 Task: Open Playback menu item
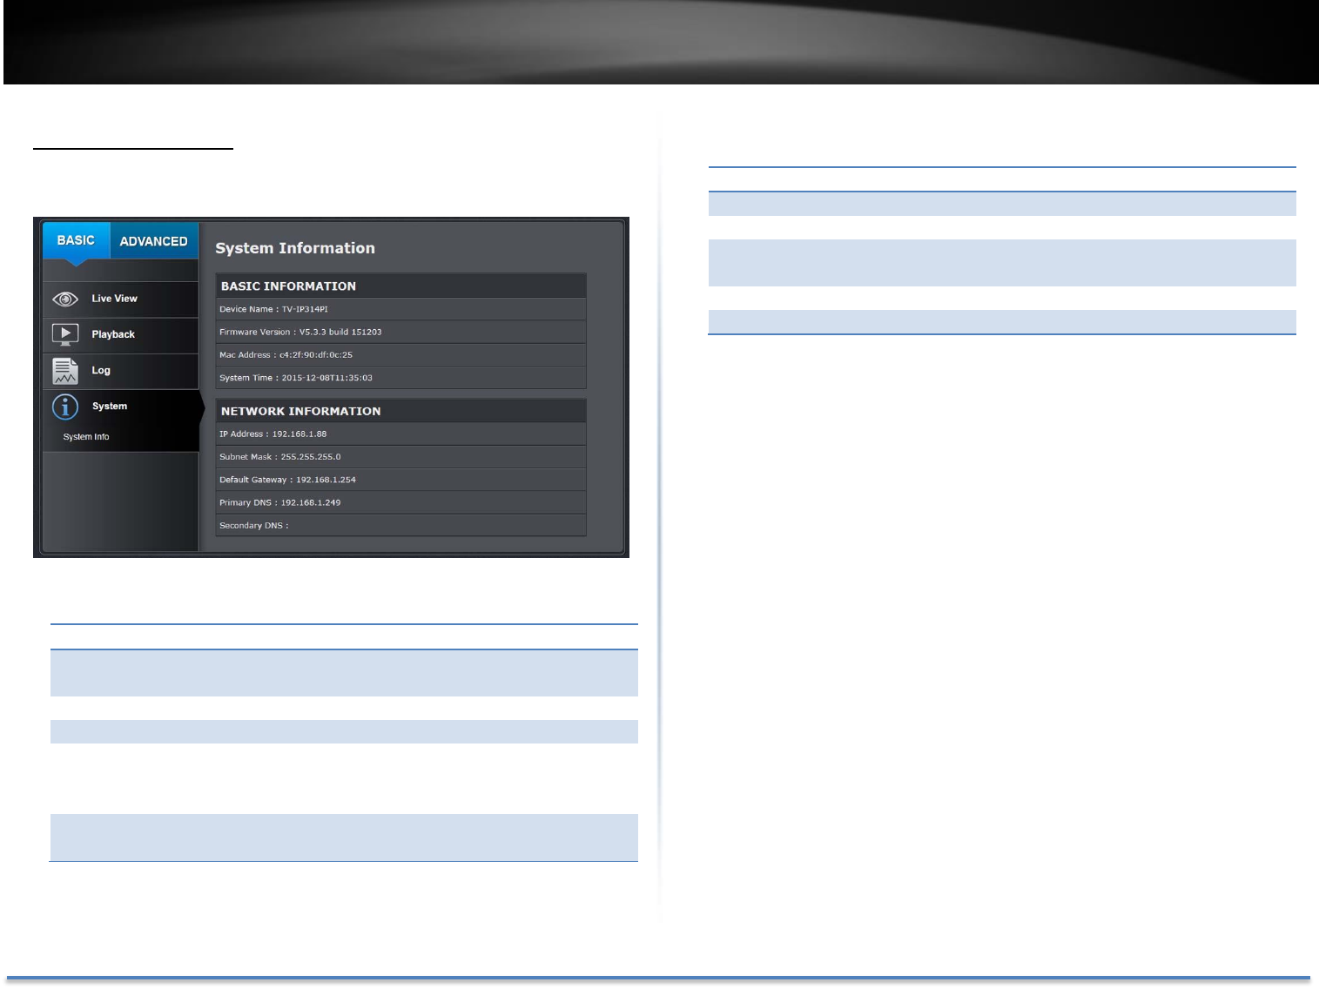(121, 335)
